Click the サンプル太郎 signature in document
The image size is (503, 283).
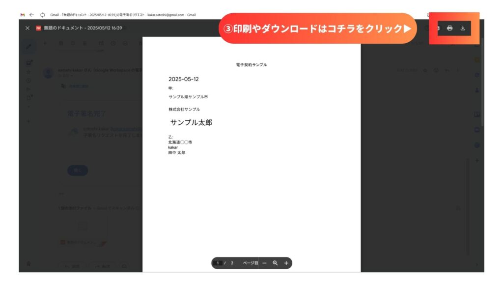coord(191,122)
